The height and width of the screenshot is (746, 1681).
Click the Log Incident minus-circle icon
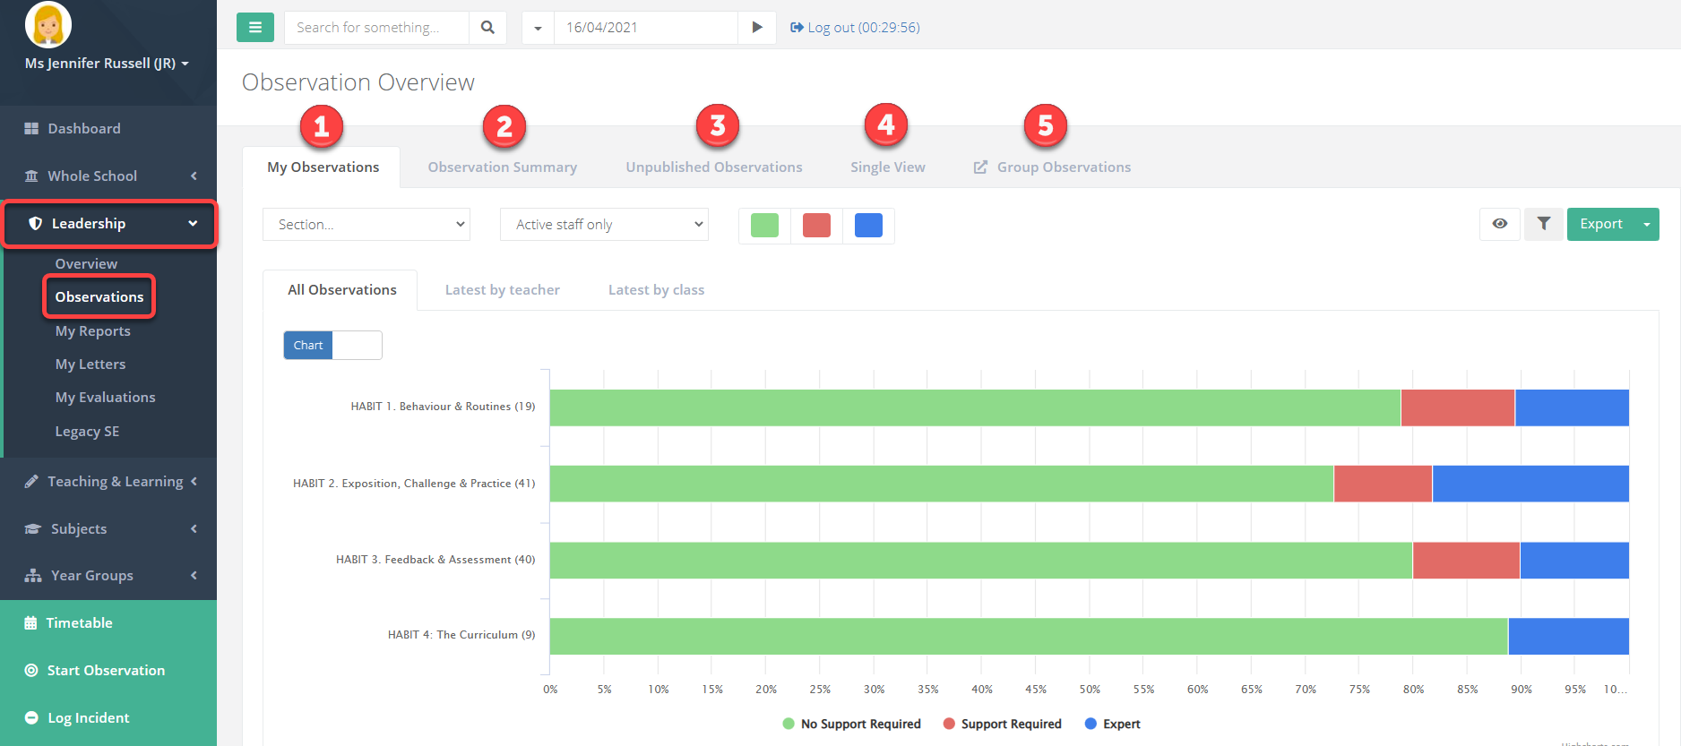[31, 718]
